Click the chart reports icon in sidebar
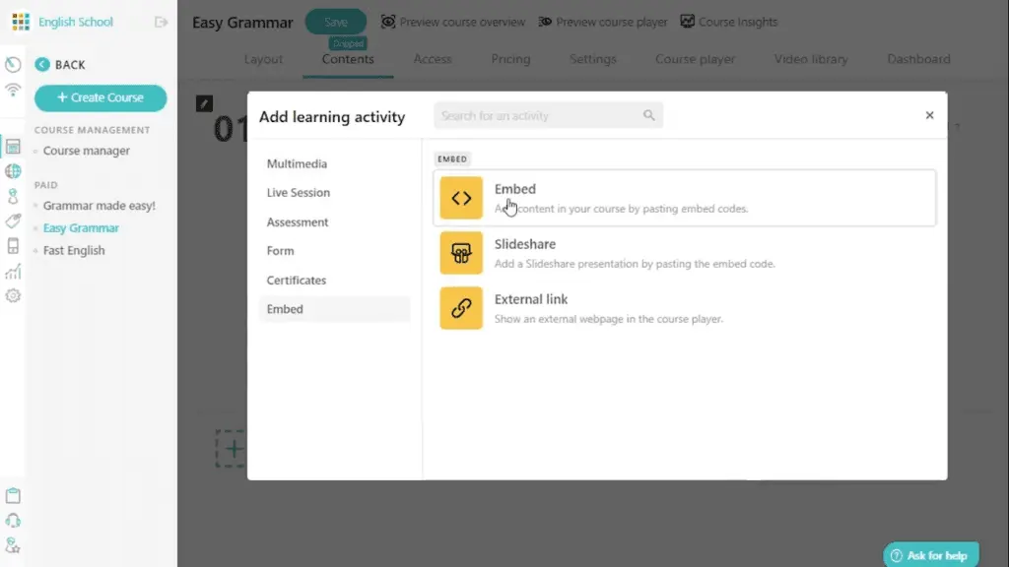 [x=13, y=272]
